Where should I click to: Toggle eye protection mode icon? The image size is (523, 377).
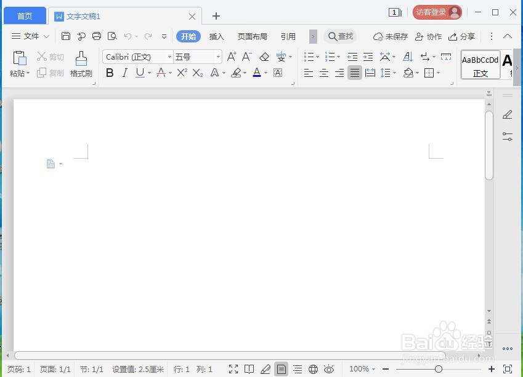coord(329,368)
